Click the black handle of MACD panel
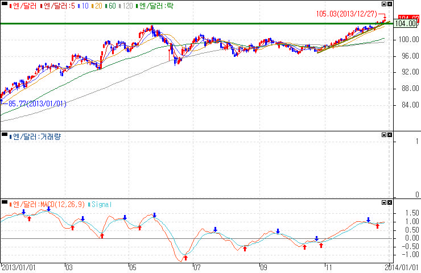This screenshot has height=273, width=421. pos(5,203)
